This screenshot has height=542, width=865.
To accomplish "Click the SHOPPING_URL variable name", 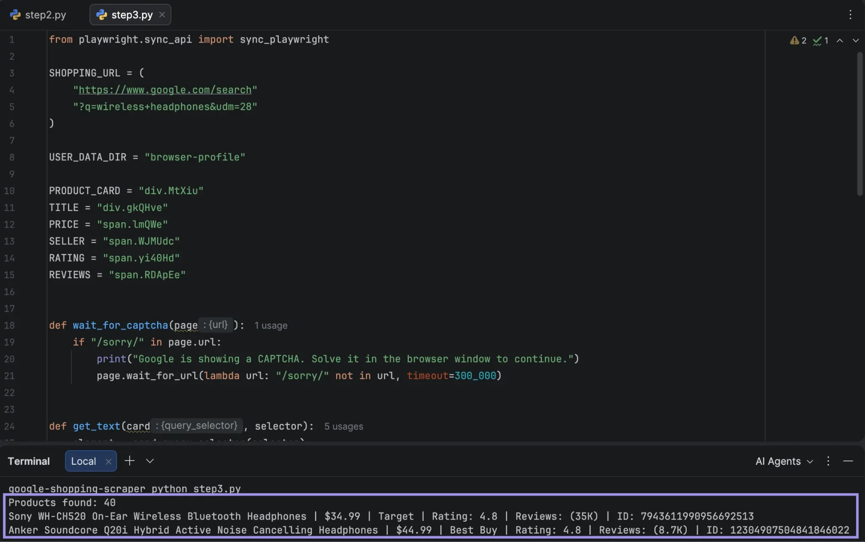I will [84, 73].
